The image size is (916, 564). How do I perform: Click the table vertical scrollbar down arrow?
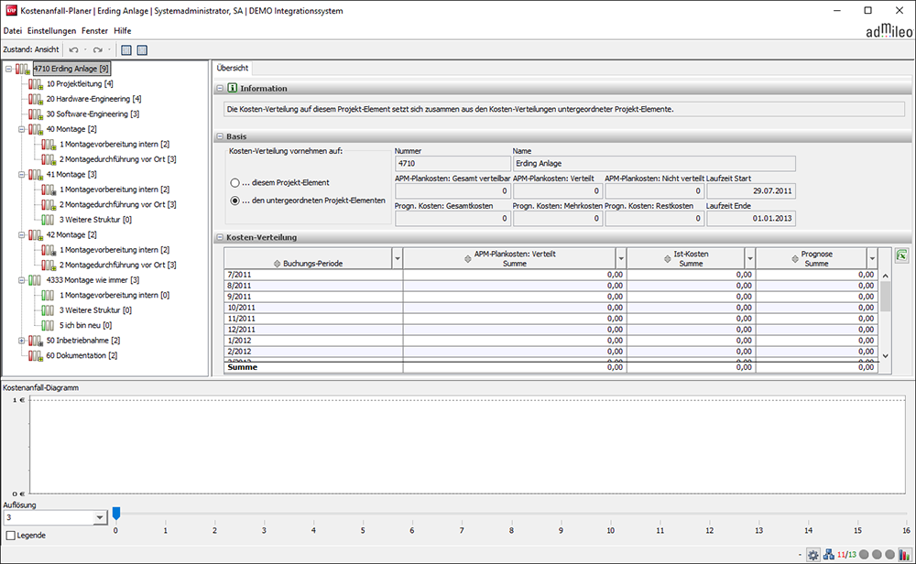pos(886,355)
